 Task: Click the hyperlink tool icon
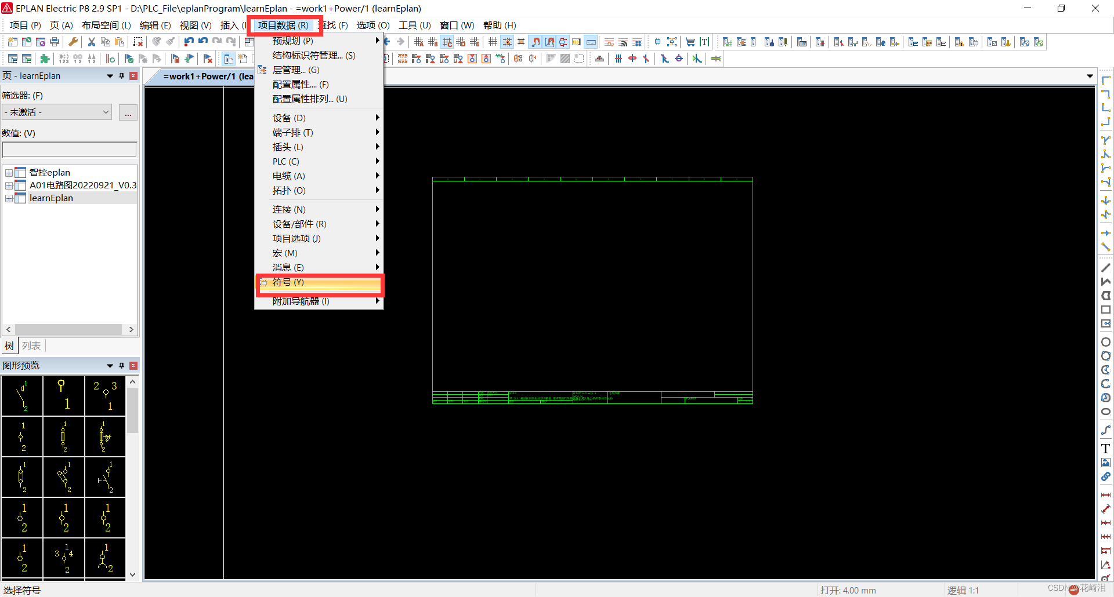[1106, 476]
